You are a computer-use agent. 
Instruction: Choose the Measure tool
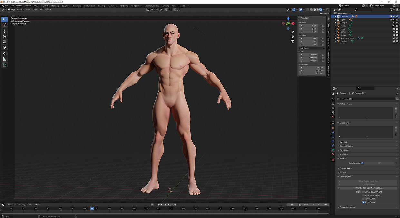click(x=5, y=59)
